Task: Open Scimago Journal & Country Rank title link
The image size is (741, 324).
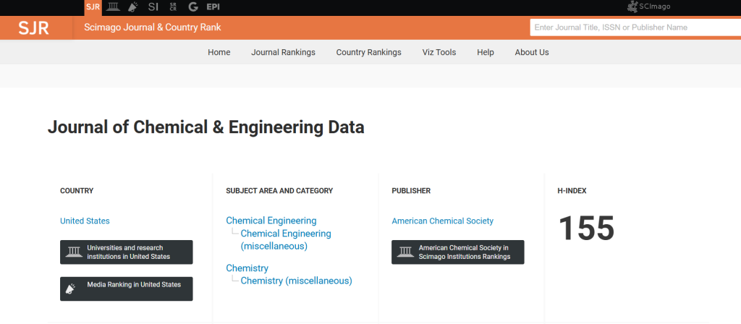Action: pyautogui.click(x=153, y=27)
